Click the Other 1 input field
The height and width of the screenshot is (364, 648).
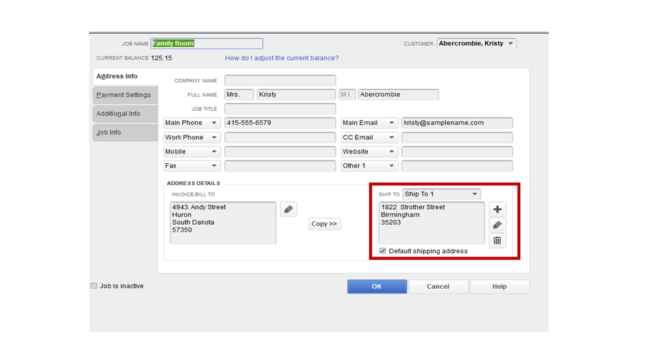[457, 166]
